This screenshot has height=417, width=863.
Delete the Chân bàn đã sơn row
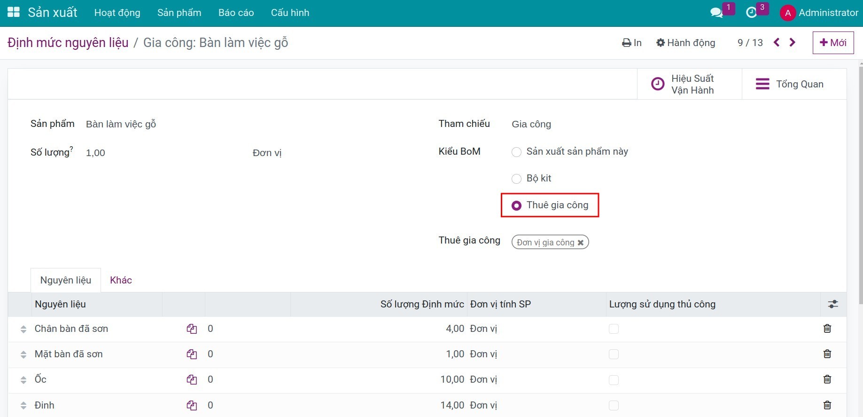click(827, 329)
